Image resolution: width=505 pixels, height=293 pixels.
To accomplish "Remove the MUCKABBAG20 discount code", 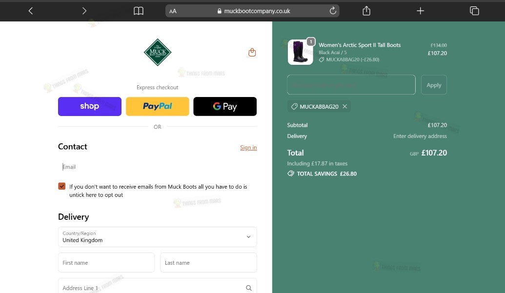I will tap(344, 106).
